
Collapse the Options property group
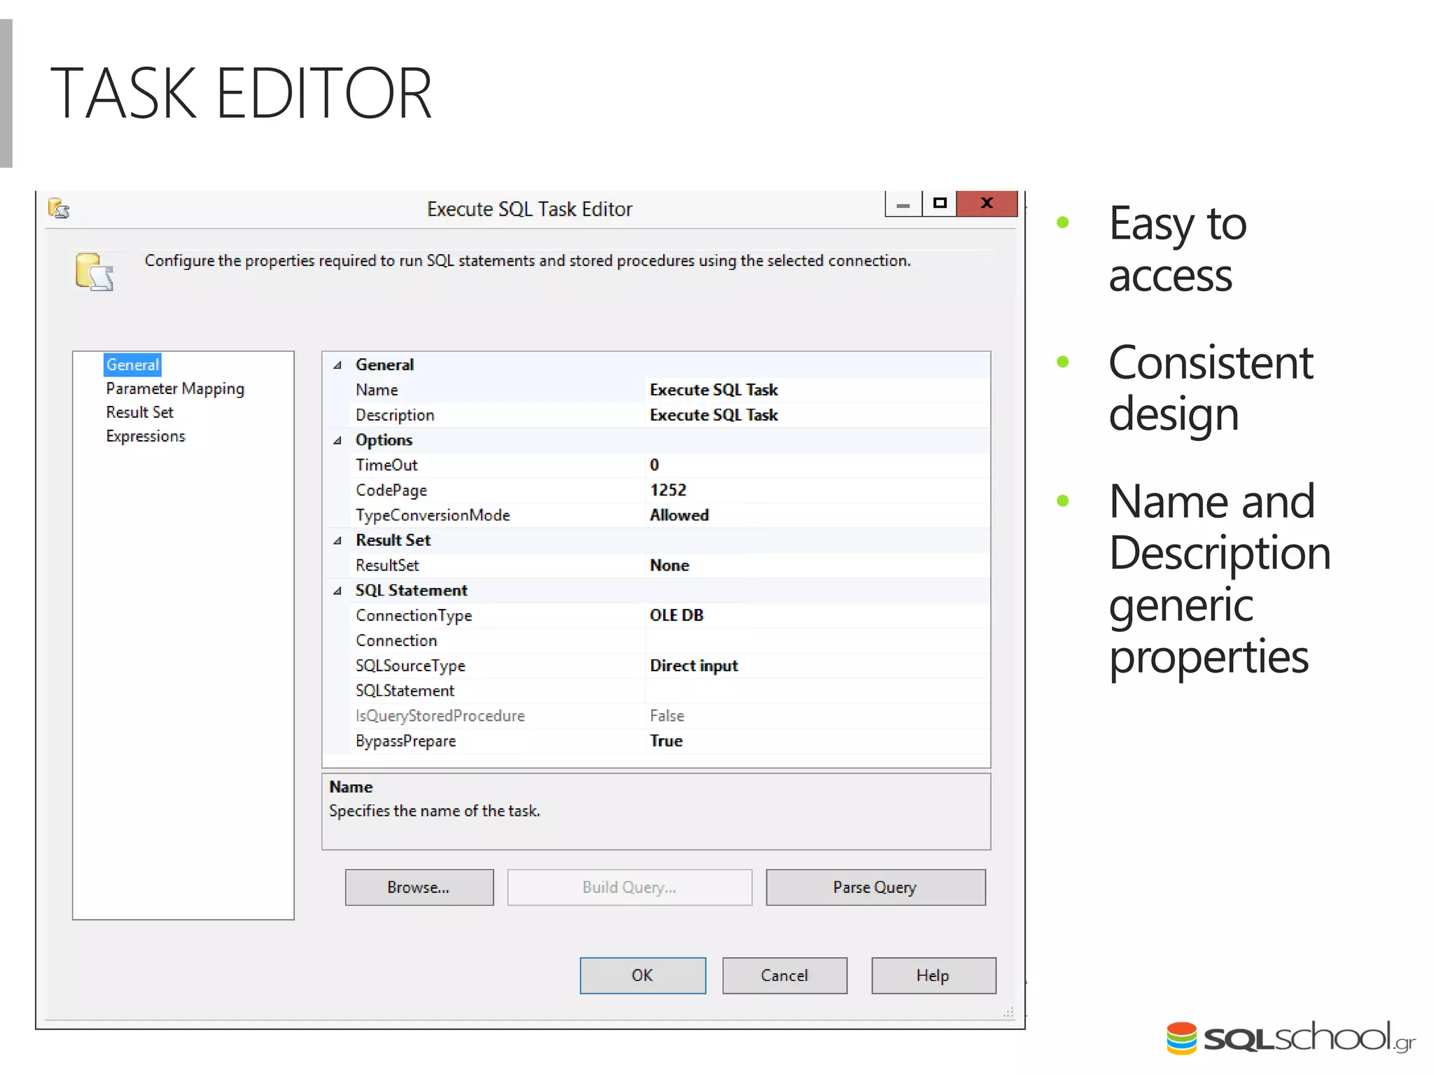pyautogui.click(x=337, y=440)
